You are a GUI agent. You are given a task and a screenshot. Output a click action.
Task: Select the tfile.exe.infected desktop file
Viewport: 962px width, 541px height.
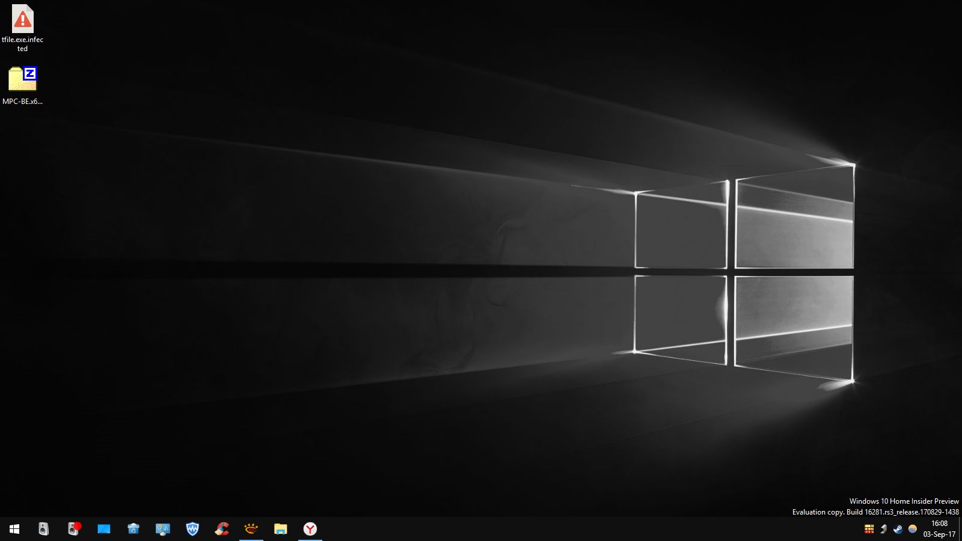(x=22, y=28)
